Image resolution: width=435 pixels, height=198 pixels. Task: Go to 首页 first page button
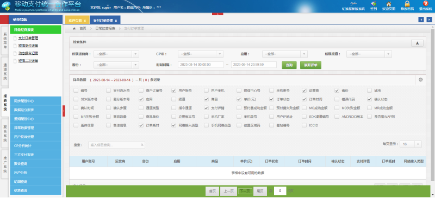tap(213, 191)
